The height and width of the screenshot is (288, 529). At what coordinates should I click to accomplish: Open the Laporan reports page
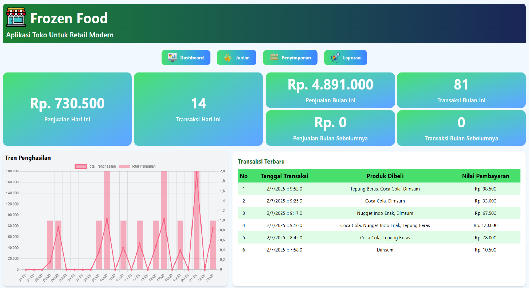pyautogui.click(x=346, y=58)
